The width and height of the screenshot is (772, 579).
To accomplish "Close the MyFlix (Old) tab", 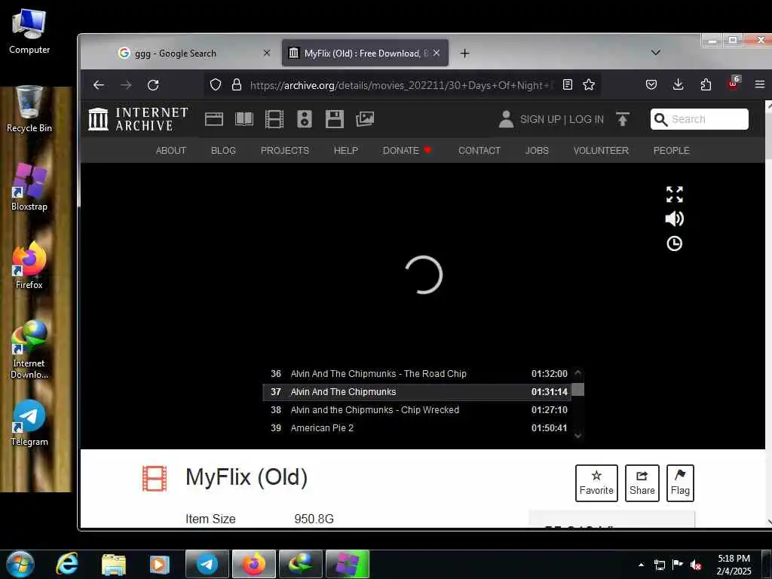I will coord(437,53).
